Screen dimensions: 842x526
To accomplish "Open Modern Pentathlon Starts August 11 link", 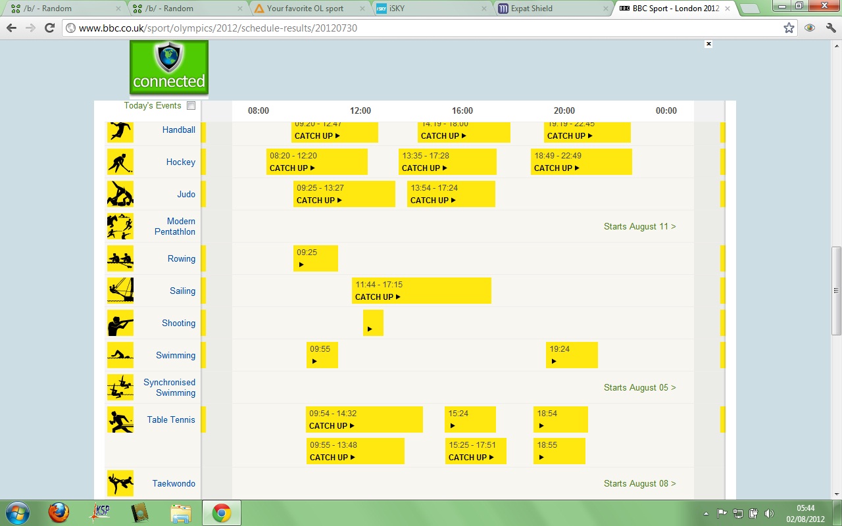I will point(639,226).
